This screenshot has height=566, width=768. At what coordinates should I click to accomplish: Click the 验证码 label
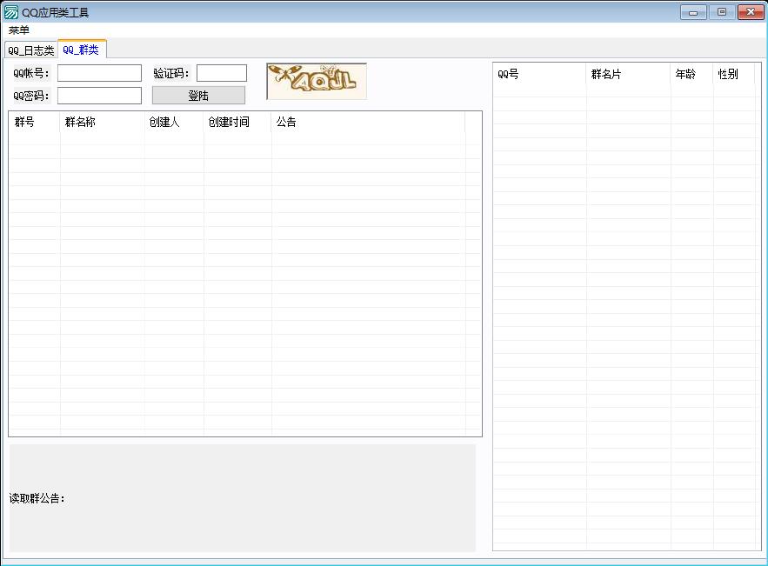click(x=171, y=73)
